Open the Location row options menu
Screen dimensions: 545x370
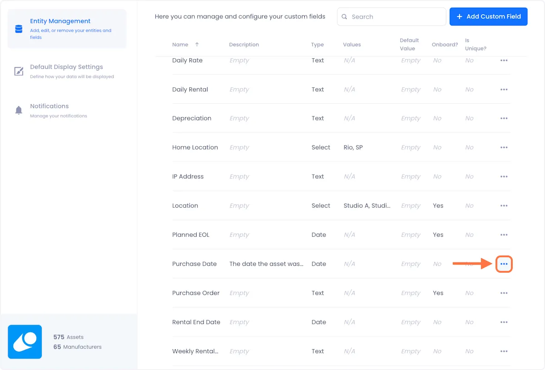tap(504, 205)
